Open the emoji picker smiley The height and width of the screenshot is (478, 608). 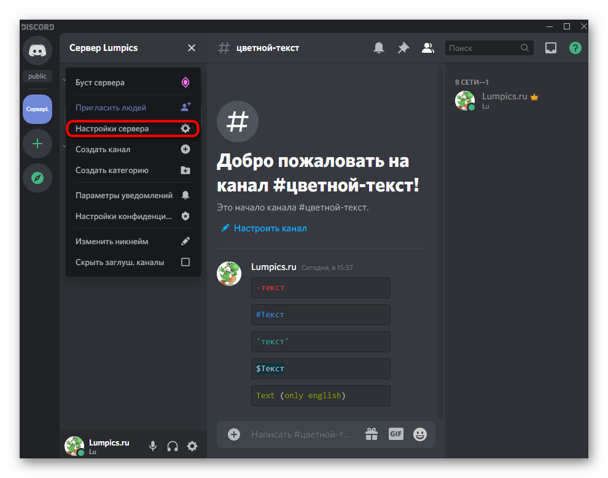pos(420,434)
